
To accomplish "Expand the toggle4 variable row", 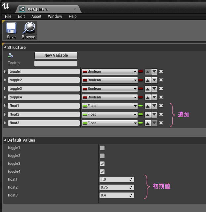I will point(5,97).
